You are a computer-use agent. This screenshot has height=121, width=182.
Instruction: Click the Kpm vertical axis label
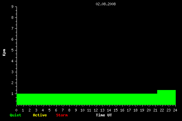pos(4,52)
